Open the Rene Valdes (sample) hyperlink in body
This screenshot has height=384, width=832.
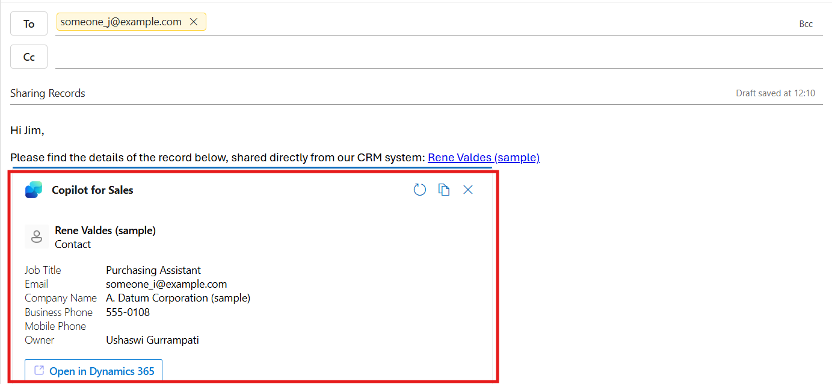483,158
